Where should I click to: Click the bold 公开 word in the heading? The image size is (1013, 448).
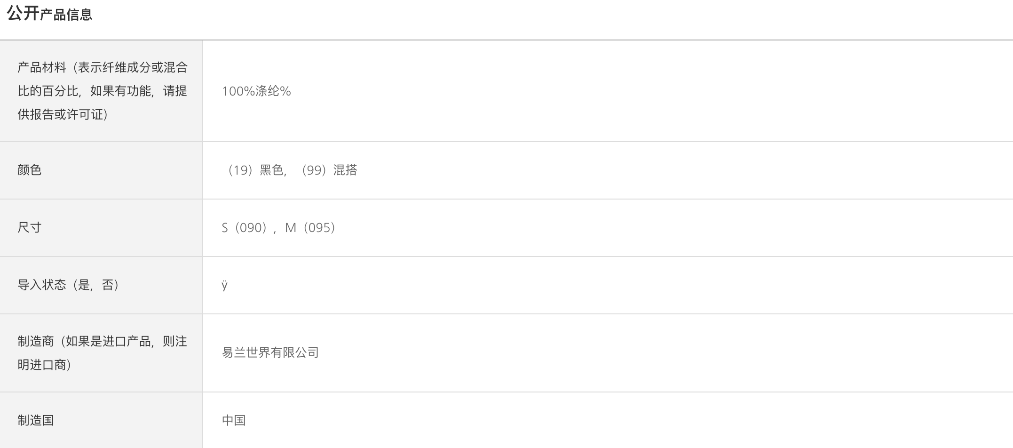tap(23, 13)
